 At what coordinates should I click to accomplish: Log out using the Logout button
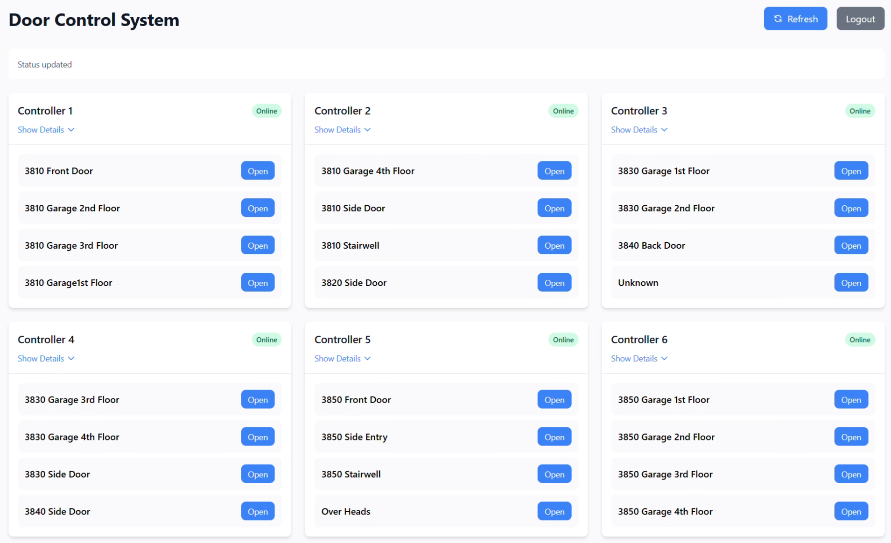(x=860, y=19)
